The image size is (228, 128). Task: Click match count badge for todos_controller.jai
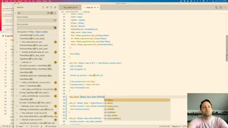click(56, 82)
